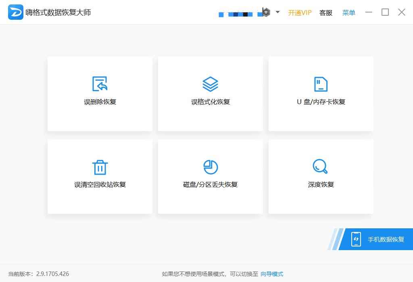413x282 pixels.
Task: Click the phone icon in the blue banner
Action: pos(356,239)
